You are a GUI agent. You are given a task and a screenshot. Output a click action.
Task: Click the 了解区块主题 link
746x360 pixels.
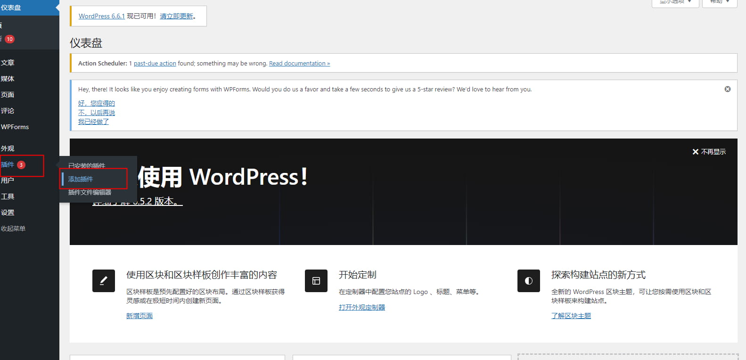[571, 316]
